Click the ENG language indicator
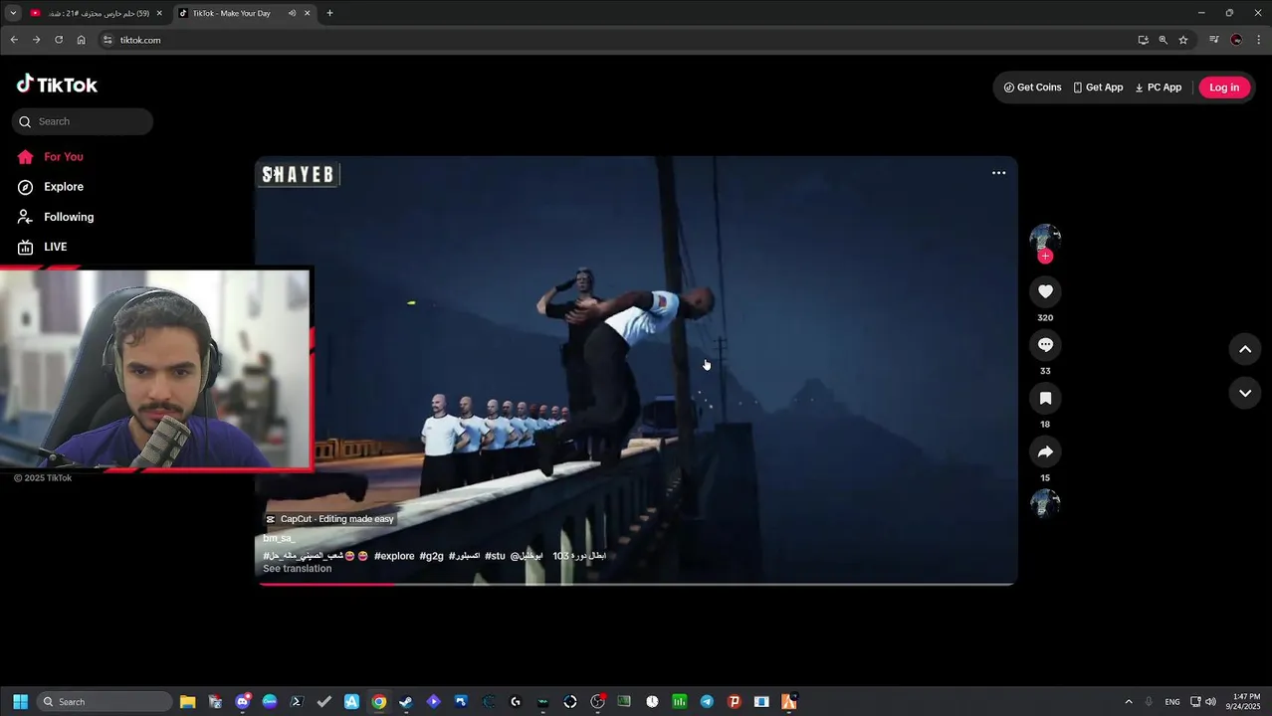This screenshot has width=1272, height=716. pos(1172,701)
